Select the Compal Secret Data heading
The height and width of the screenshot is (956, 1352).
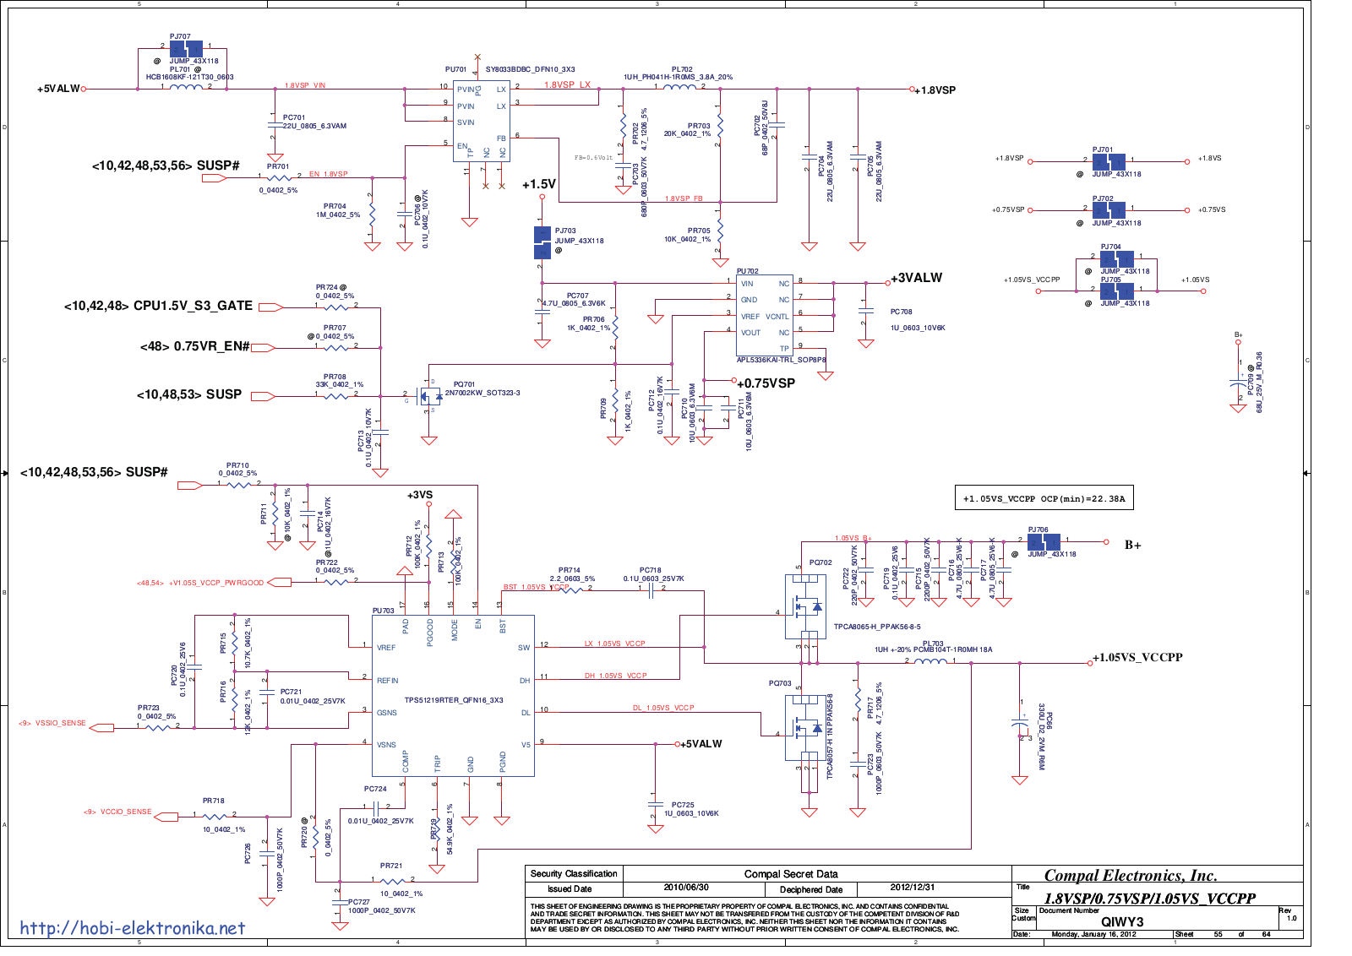(x=791, y=874)
